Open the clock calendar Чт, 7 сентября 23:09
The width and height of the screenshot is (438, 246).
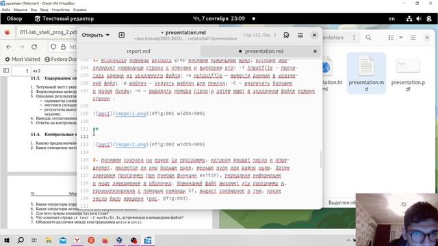click(x=219, y=18)
